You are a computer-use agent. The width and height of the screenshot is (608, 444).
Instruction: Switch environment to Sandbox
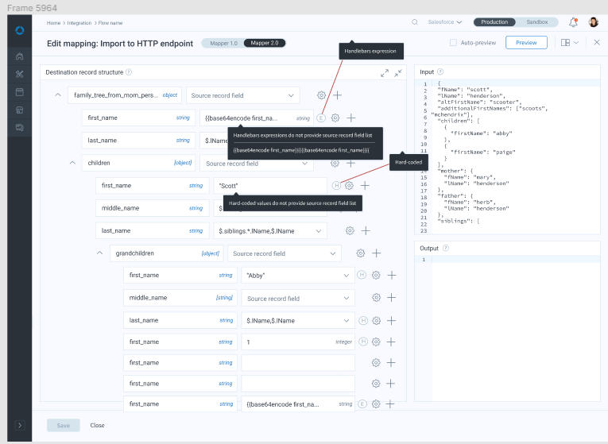[536, 22]
